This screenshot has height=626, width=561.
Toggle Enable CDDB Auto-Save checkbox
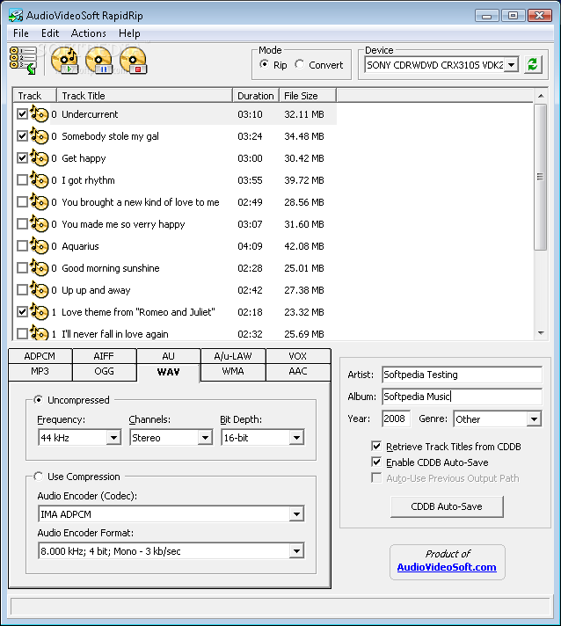[x=376, y=462]
